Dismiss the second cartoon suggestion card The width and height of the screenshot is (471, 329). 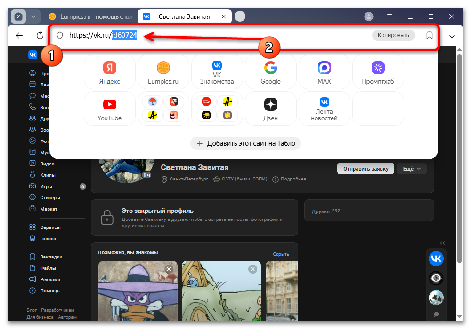point(252,269)
